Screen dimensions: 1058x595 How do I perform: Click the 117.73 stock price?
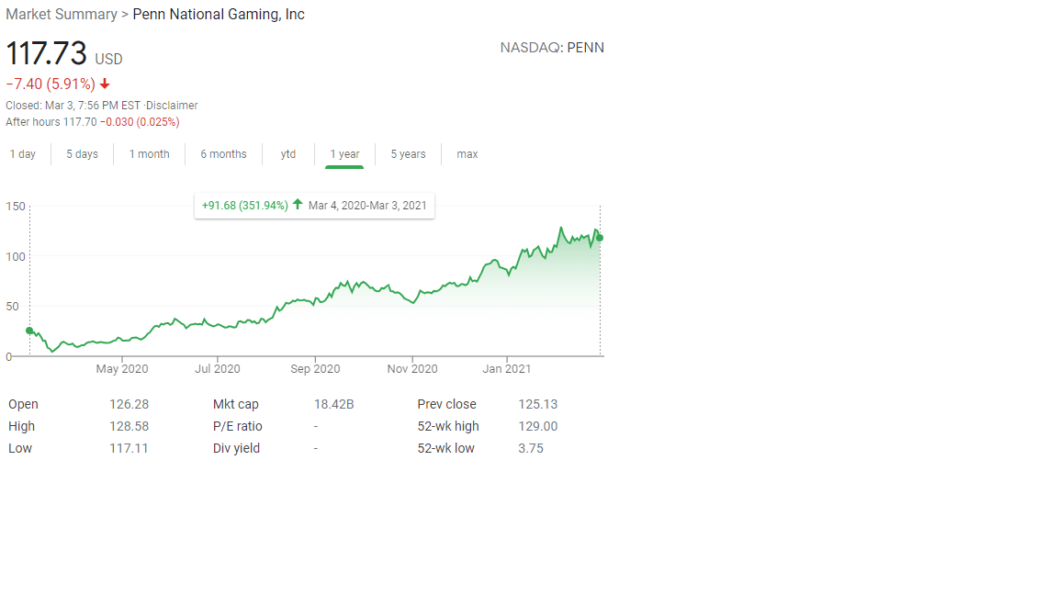47,53
